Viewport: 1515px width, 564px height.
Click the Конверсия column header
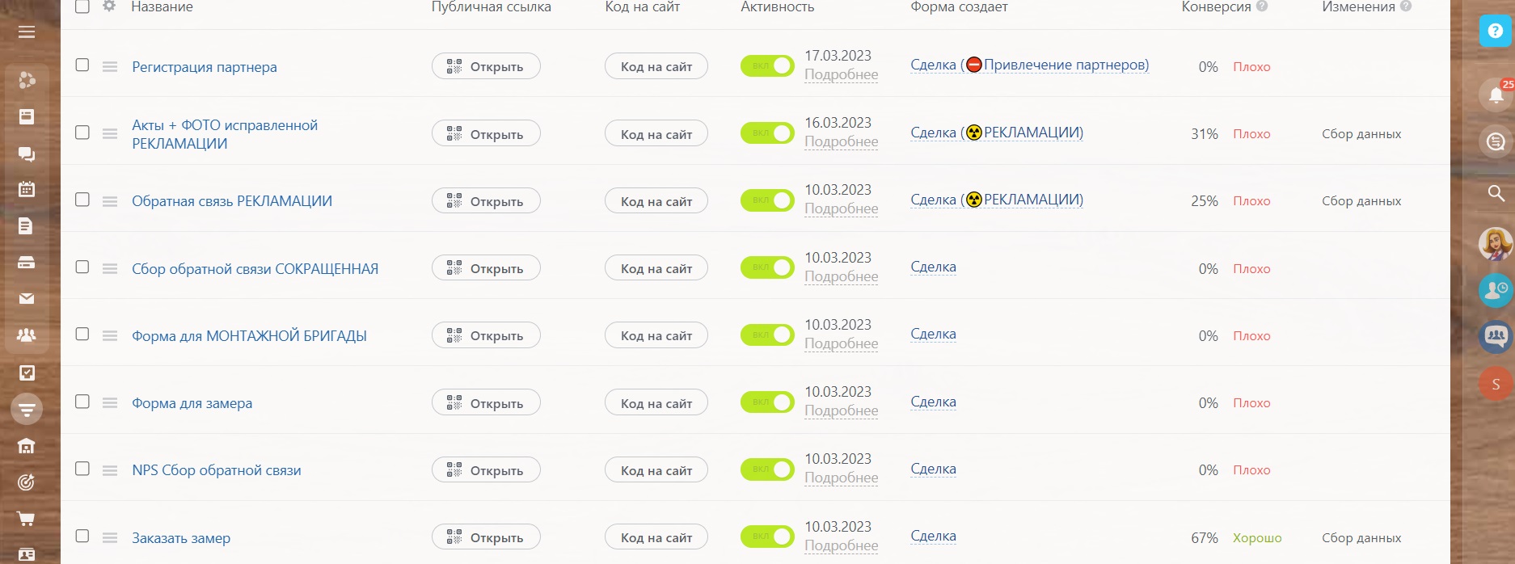(1216, 6)
